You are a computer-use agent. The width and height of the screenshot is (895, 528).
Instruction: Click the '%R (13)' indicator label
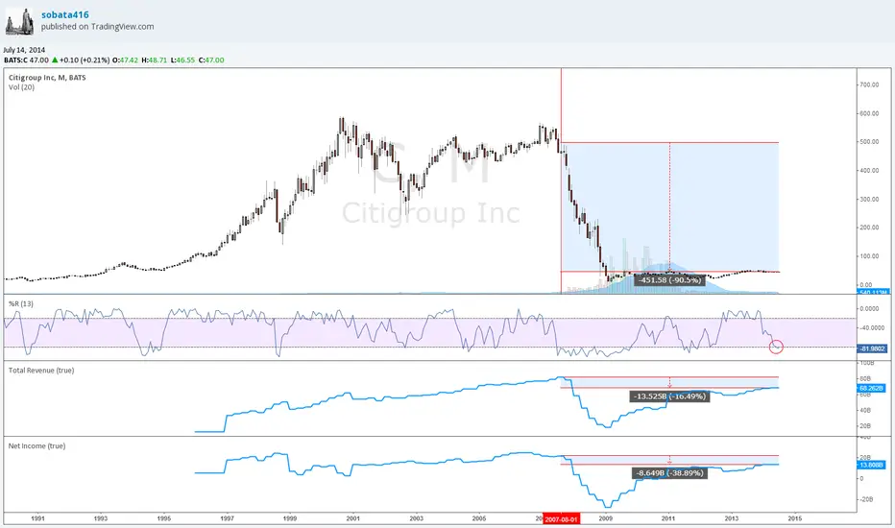tap(21, 303)
